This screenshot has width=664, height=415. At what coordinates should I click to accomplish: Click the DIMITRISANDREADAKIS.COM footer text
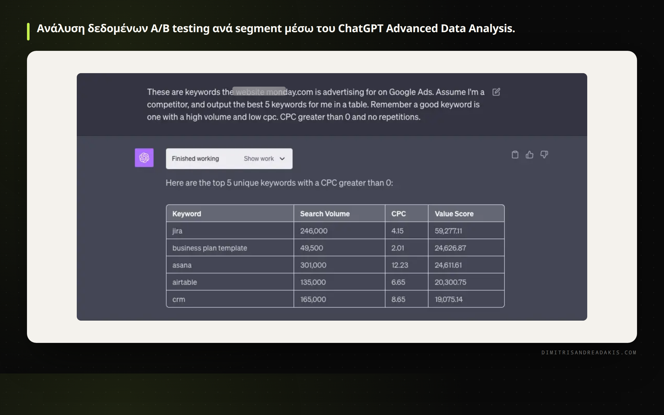589,352
